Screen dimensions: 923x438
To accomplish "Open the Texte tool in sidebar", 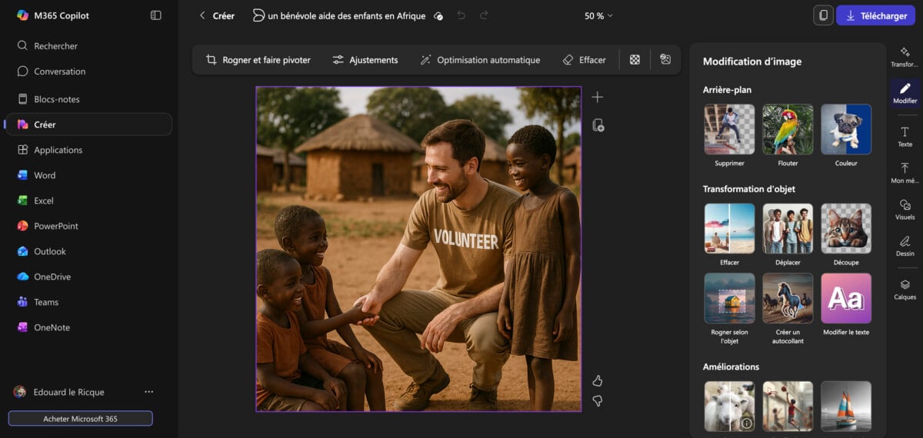I will point(905,137).
